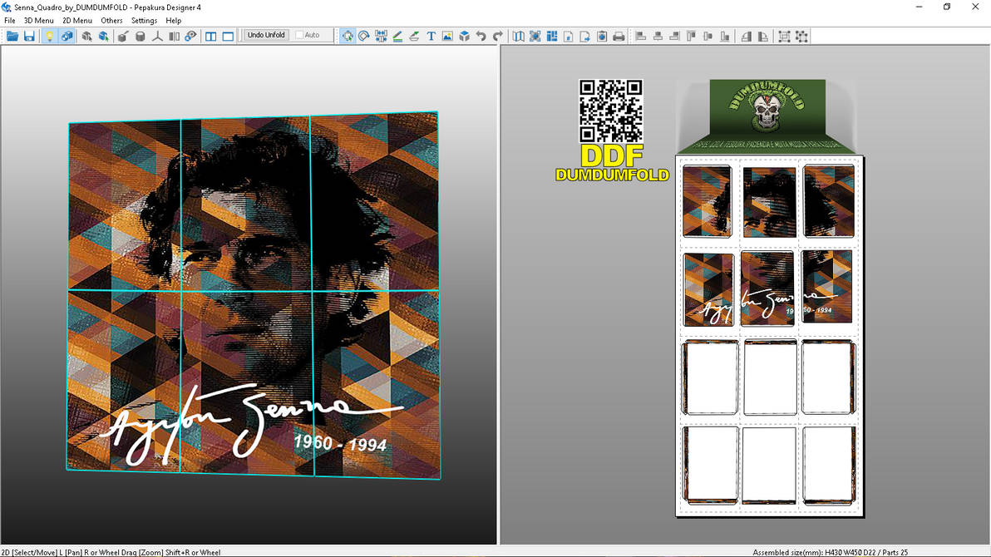
Task: Click the Undo arrow in the toolbar
Action: click(482, 36)
